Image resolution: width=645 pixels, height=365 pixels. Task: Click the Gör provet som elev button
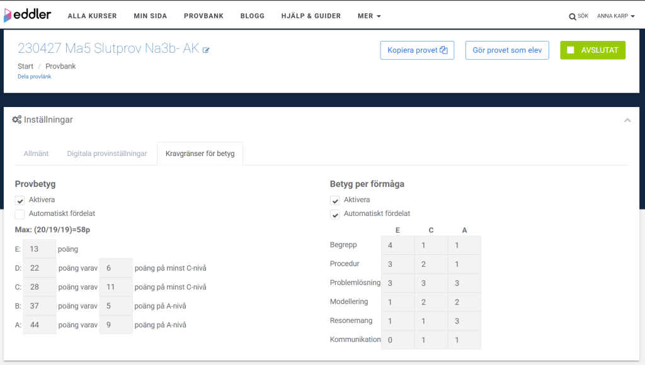tap(507, 50)
